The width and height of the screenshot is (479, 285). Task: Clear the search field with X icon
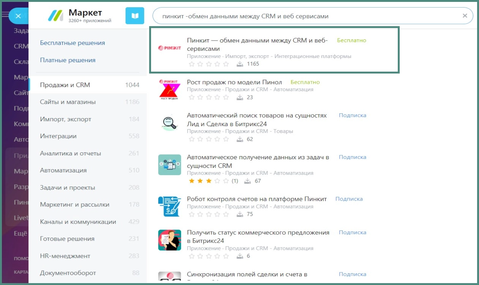tap(465, 16)
